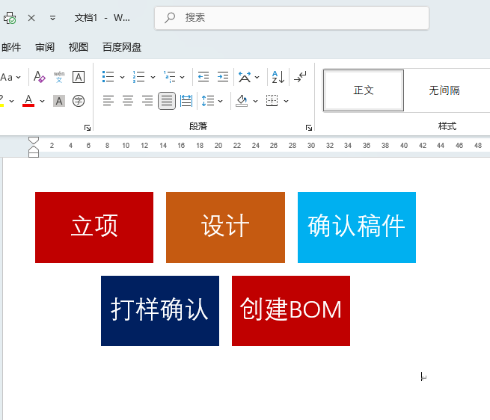Open the Customize Quick Access Toolbar dropdown
490x420 pixels.
pyautogui.click(x=52, y=18)
